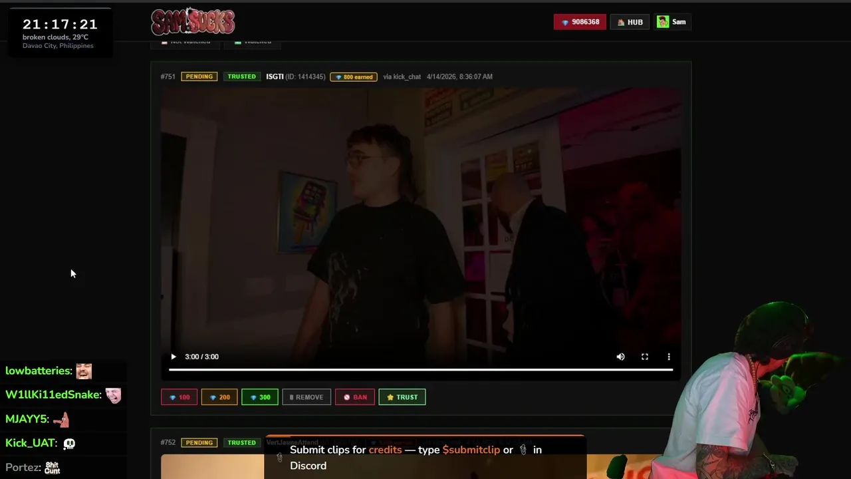The width and height of the screenshot is (851, 479).
Task: Award 100 gems to the clip
Action: coord(180,397)
